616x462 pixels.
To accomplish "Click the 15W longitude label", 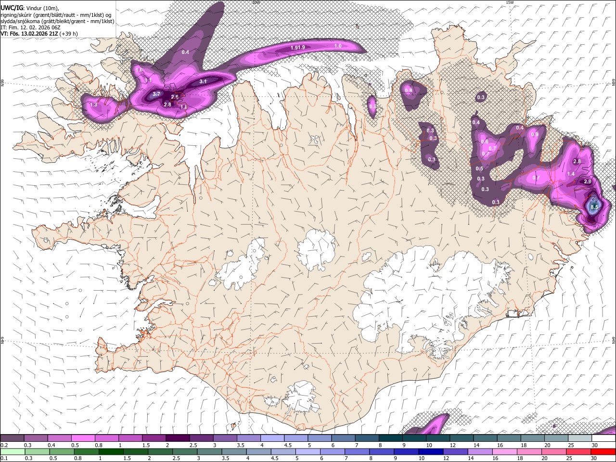I will coord(510,2).
